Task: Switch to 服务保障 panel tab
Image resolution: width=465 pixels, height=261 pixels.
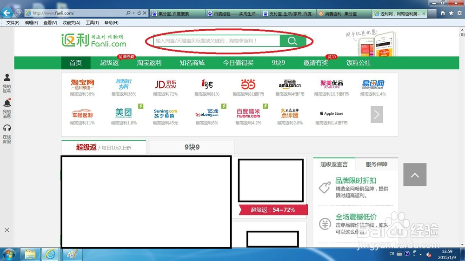Action: click(377, 164)
